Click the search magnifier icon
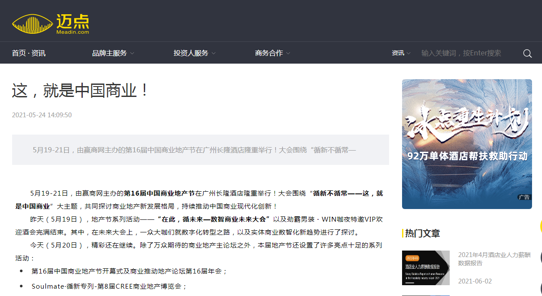 pos(527,53)
